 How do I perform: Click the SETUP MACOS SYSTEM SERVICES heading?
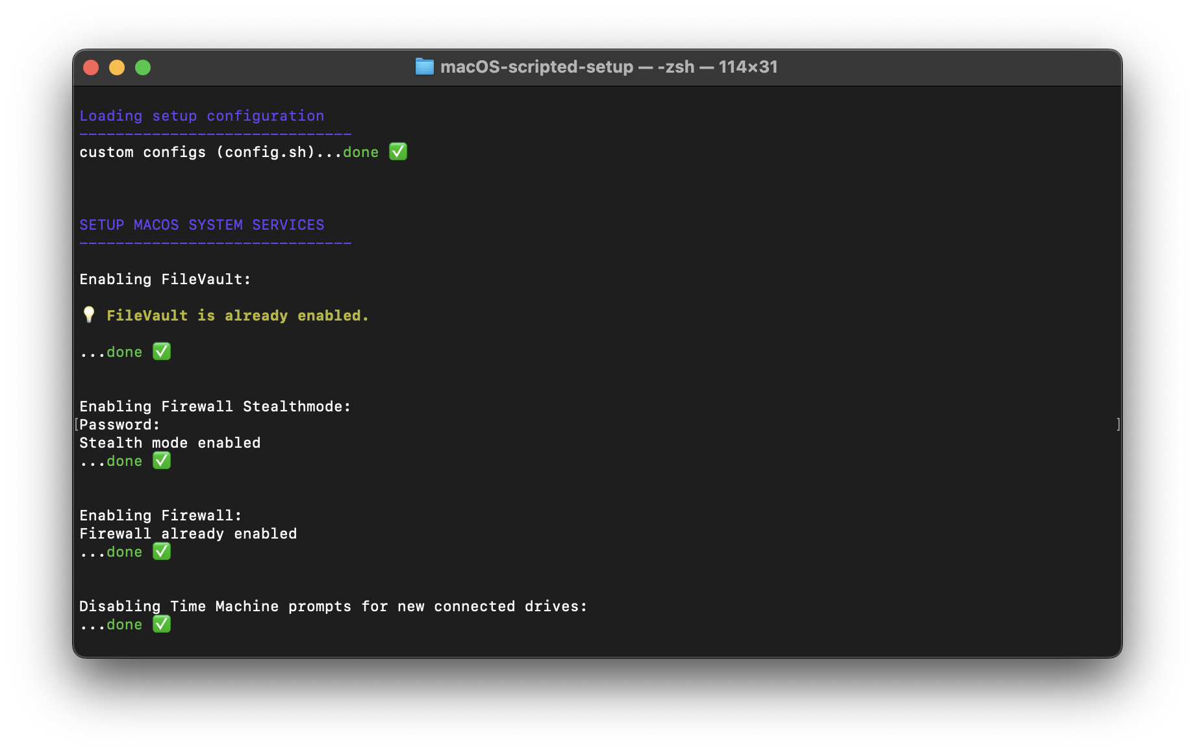[x=201, y=225]
